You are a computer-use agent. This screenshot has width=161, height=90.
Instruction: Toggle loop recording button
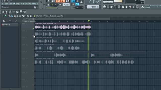pyautogui.click(x=68, y=1)
